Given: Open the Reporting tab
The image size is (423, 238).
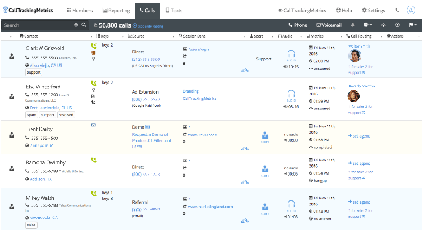Looking at the screenshot, I should (115, 10).
